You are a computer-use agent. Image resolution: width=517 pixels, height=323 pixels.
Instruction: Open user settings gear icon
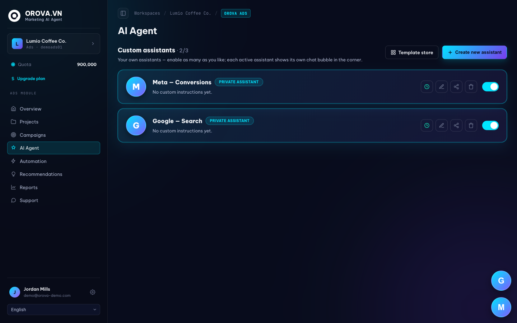coord(93,292)
